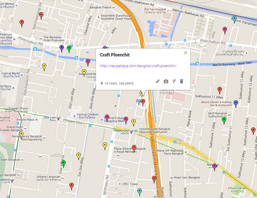Select the green pin above Urbana Langsuan

click(63, 164)
